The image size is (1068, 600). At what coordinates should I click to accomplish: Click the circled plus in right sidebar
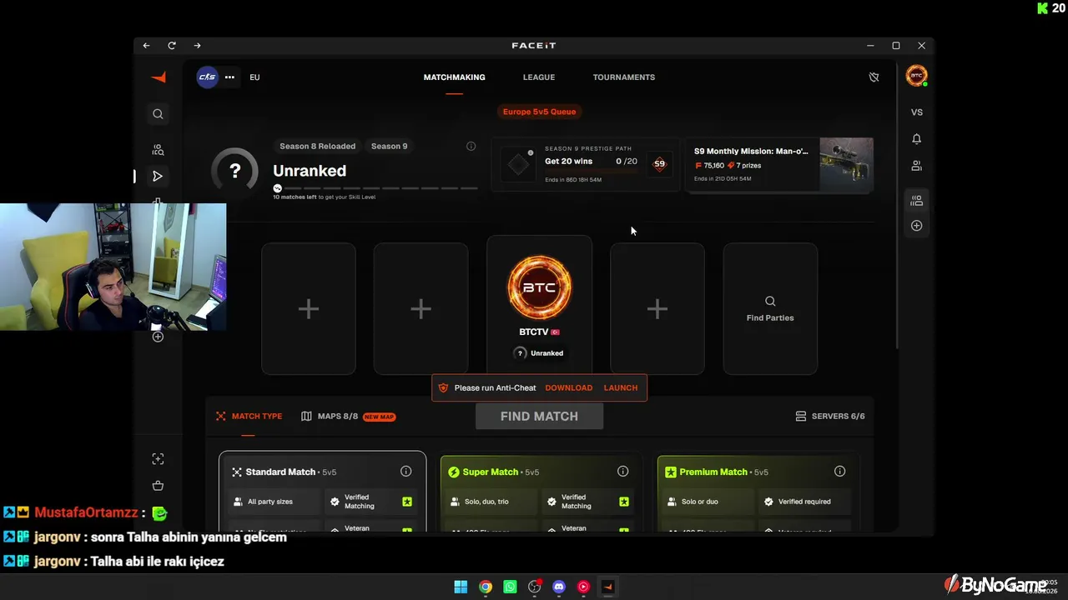(917, 226)
